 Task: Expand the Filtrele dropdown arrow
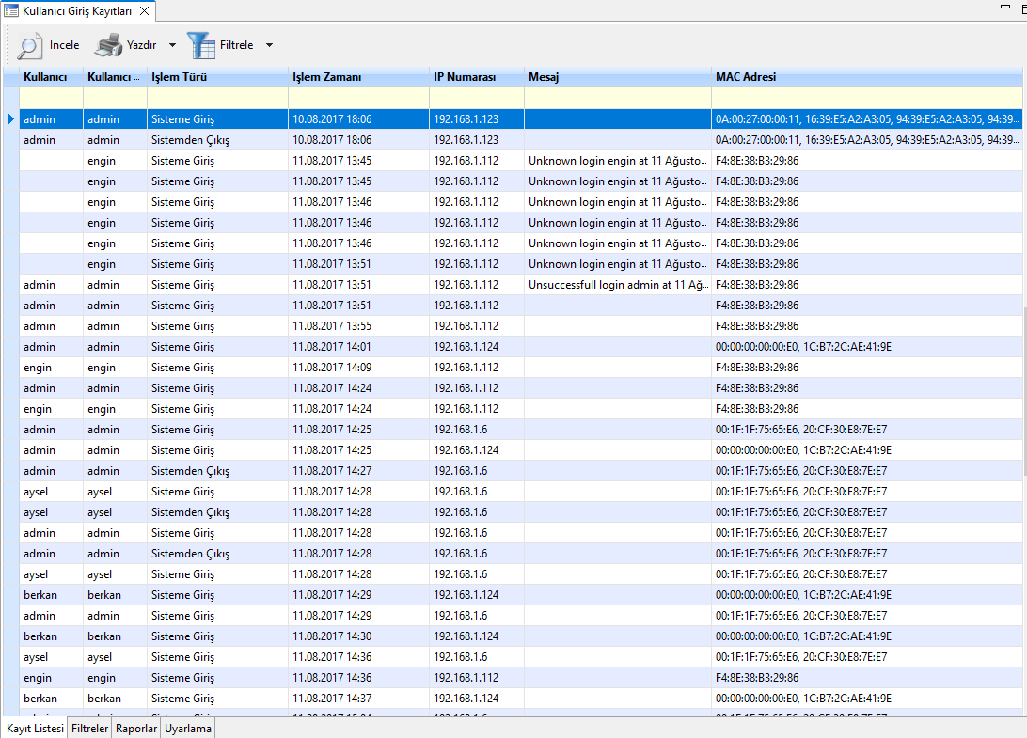269,45
